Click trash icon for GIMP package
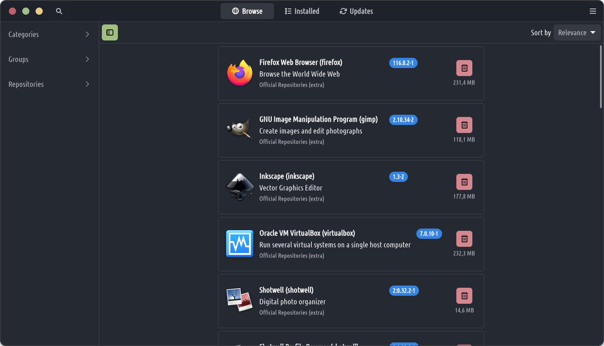The height and width of the screenshot is (346, 604). tap(464, 125)
